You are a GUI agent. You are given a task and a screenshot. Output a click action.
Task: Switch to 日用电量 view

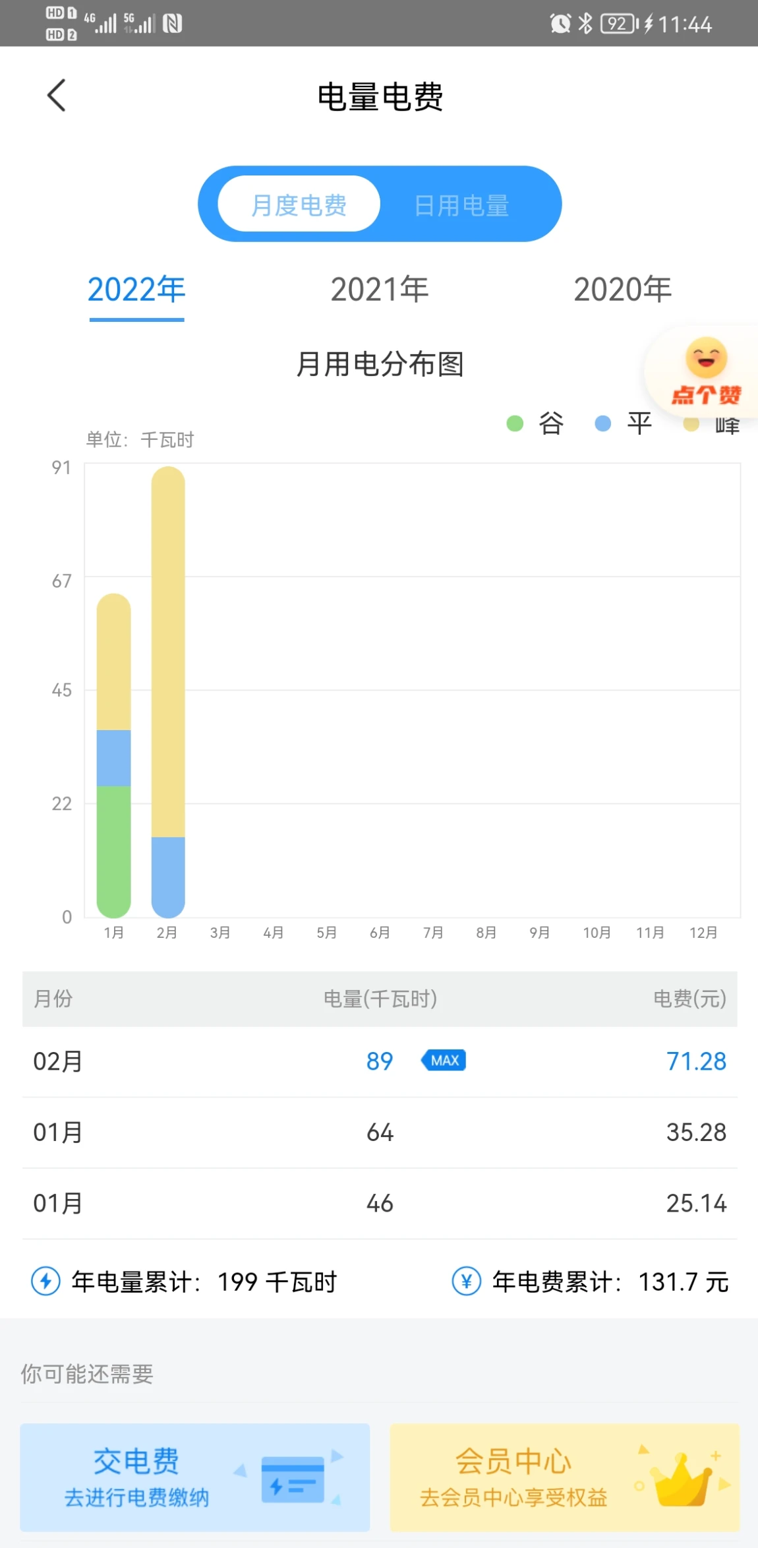pyautogui.click(x=461, y=205)
